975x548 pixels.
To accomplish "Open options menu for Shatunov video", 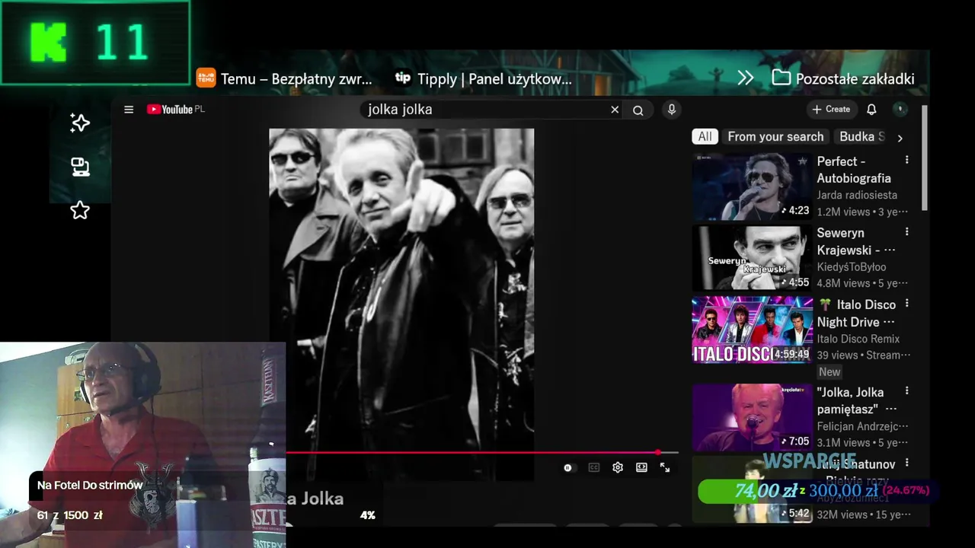I will coord(906,463).
